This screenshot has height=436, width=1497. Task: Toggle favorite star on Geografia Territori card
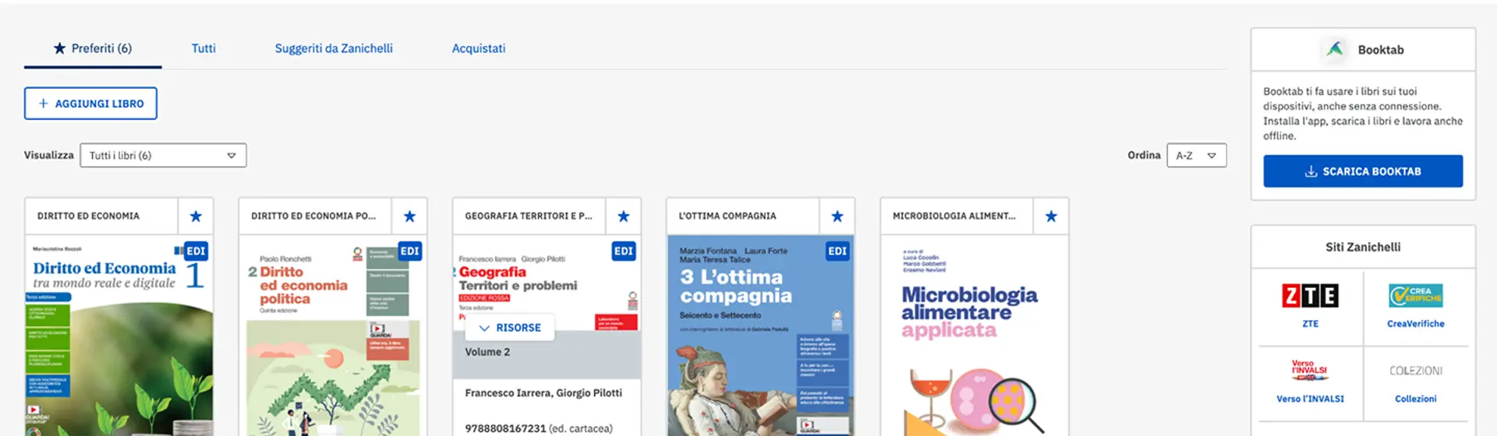(623, 216)
